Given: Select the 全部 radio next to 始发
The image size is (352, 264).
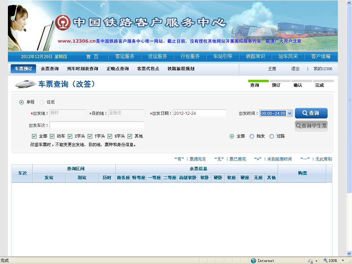Looking at the screenshot, I should pos(232,136).
